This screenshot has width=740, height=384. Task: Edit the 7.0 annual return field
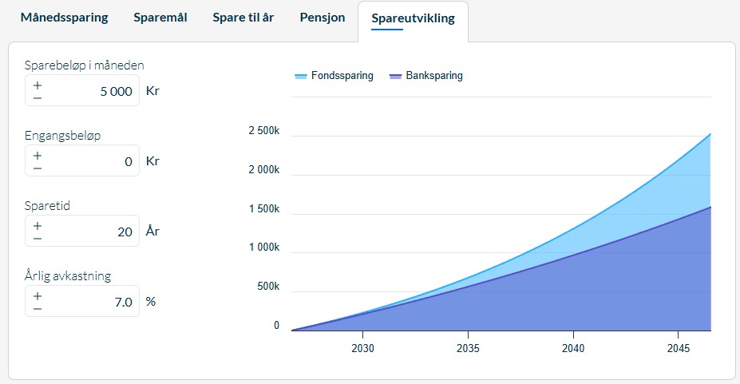[x=82, y=301]
